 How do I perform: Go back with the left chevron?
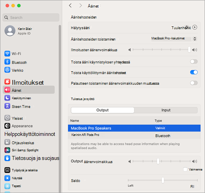(x=70, y=6)
